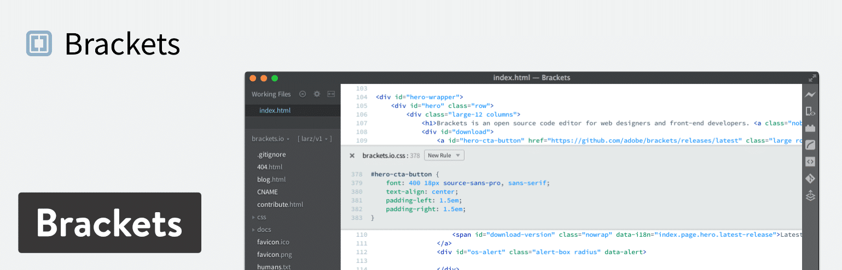The image size is (842, 270).
Task: Expand the docs folder
Action: (263, 230)
